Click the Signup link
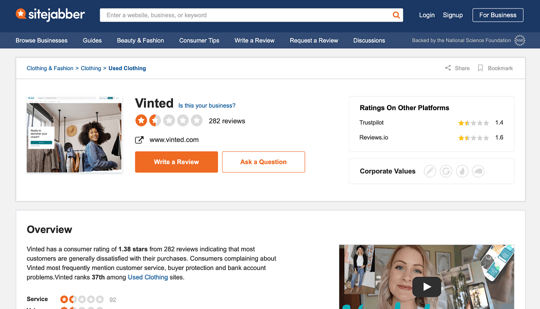This screenshot has height=309, width=540. [x=452, y=15]
